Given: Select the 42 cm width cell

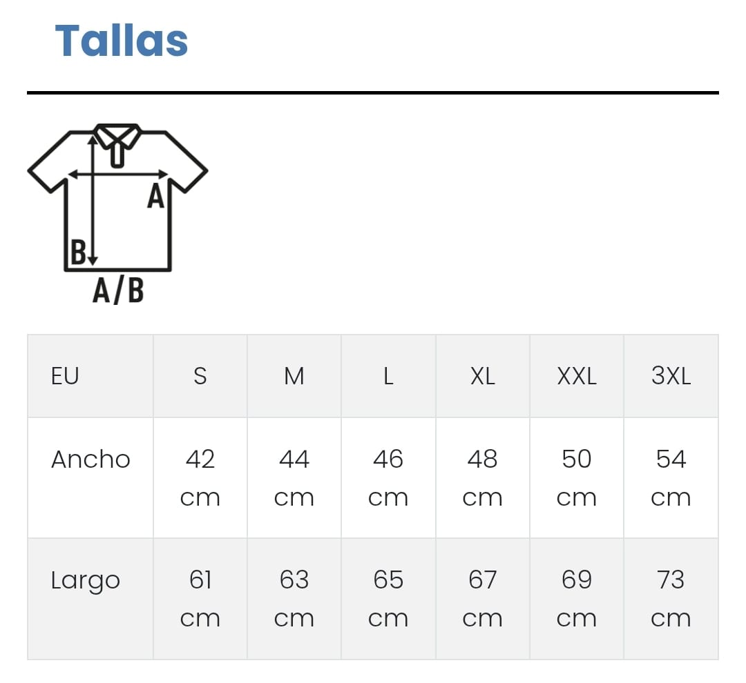Looking at the screenshot, I should [x=200, y=477].
